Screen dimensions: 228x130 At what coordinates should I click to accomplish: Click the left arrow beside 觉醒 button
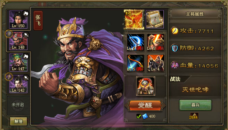pos(127,106)
